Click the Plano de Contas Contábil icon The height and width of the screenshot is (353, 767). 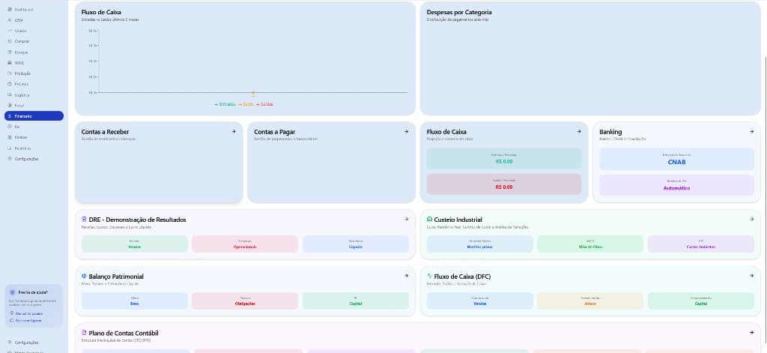point(84,333)
